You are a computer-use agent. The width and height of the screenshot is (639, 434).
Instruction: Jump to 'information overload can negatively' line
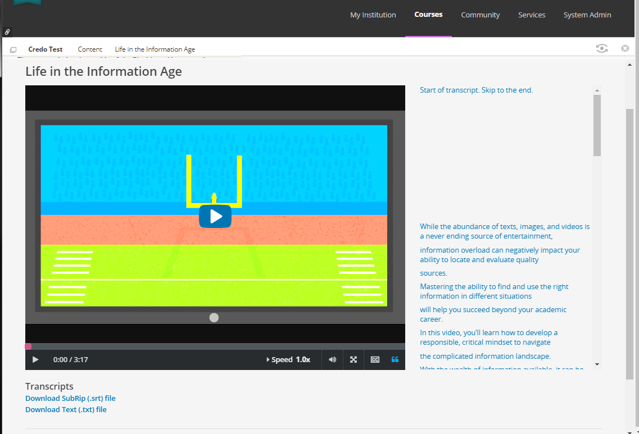(x=500, y=255)
